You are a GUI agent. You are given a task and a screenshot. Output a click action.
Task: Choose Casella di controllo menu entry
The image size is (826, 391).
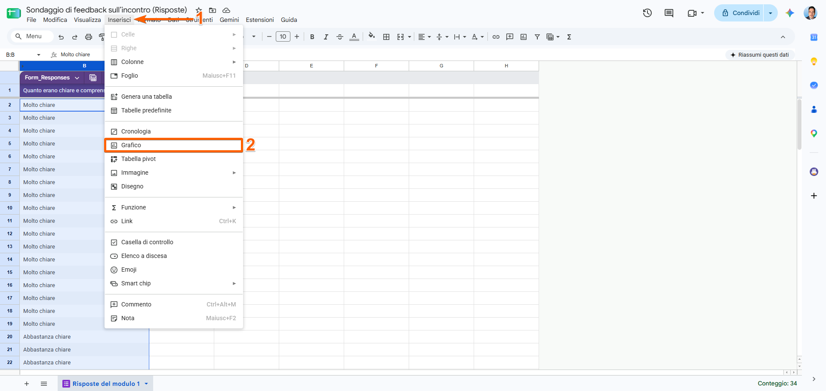point(174,242)
